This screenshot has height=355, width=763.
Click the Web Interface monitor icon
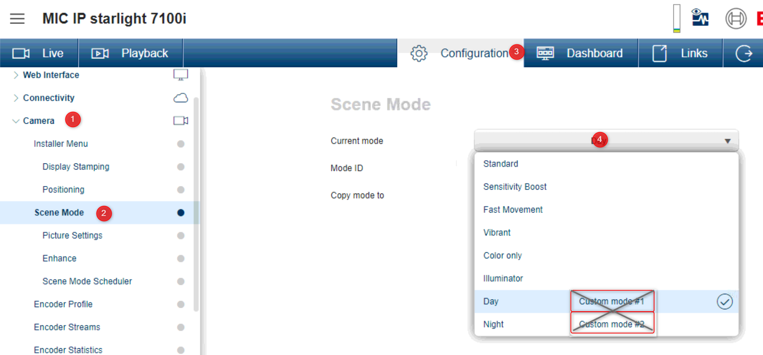pos(181,75)
